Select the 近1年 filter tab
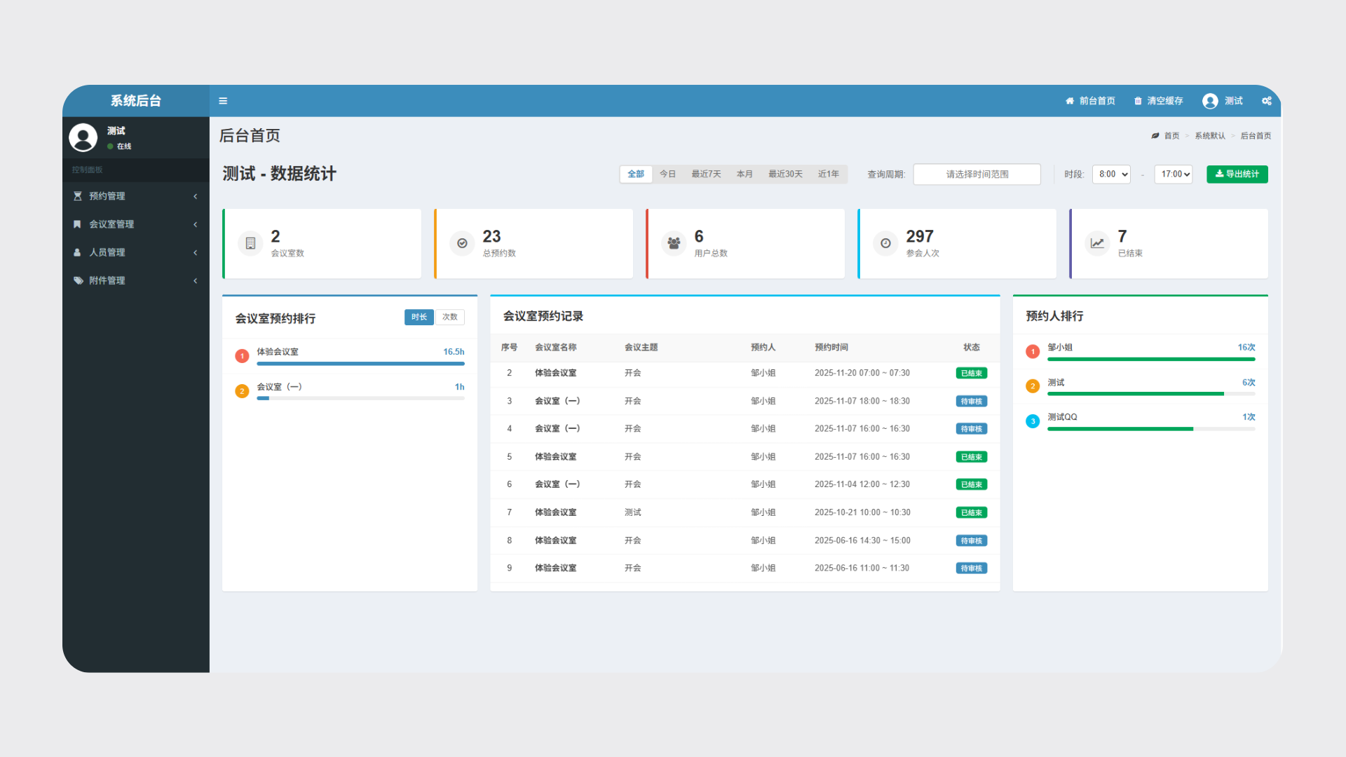The height and width of the screenshot is (757, 1346). coord(828,174)
